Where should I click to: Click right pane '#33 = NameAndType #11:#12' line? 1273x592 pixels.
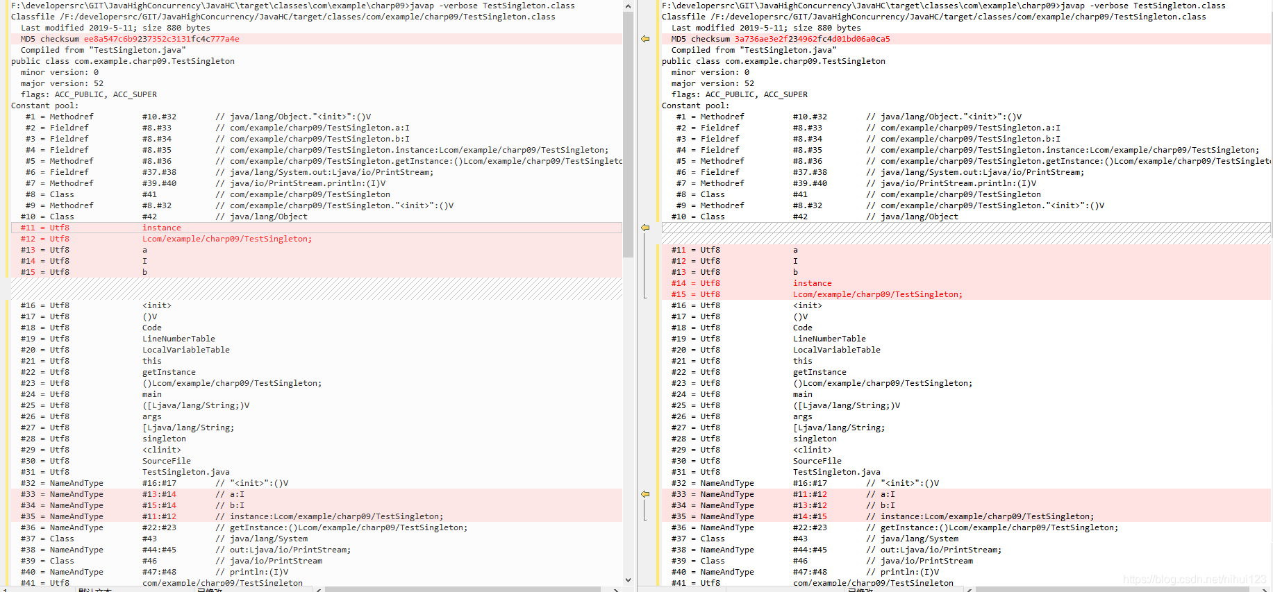pos(966,494)
